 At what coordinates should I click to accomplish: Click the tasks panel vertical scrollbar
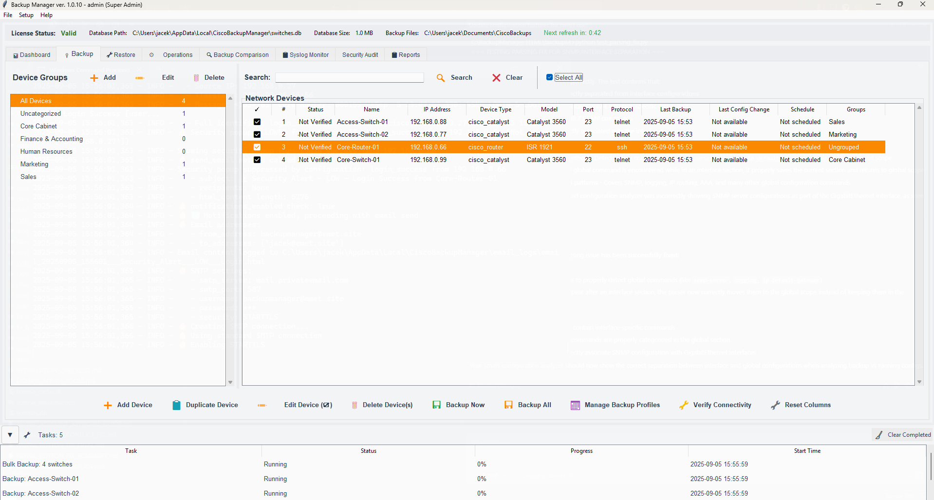pos(931,466)
